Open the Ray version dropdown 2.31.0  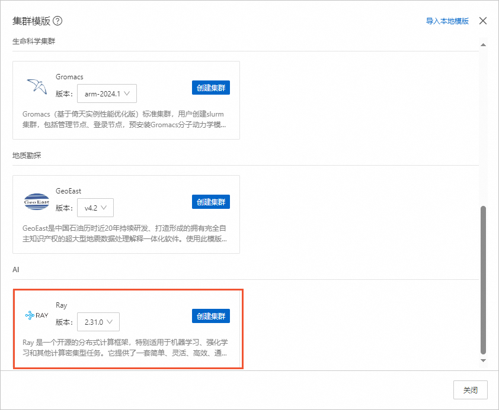(98, 322)
